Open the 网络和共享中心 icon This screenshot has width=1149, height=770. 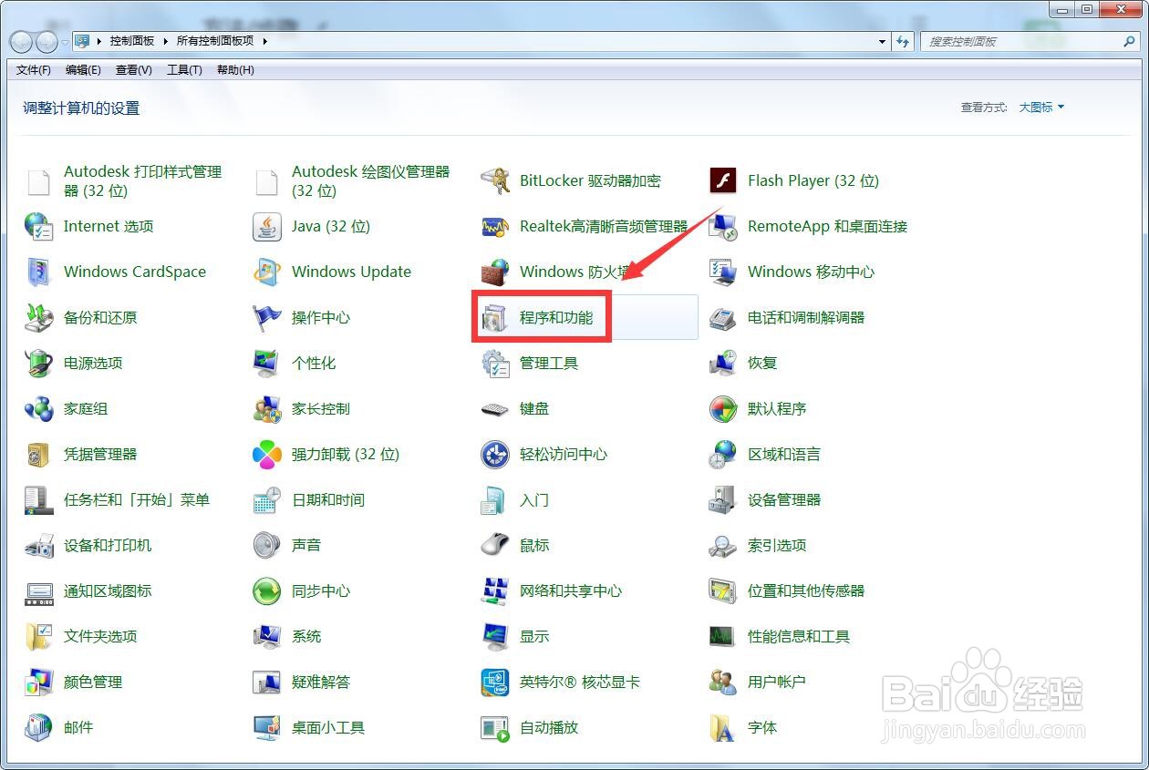tap(495, 590)
